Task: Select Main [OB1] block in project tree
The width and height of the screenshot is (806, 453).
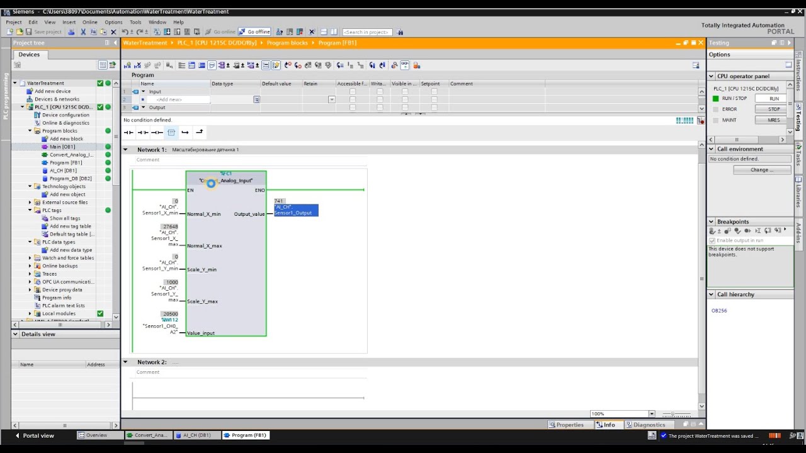Action: coord(62,147)
